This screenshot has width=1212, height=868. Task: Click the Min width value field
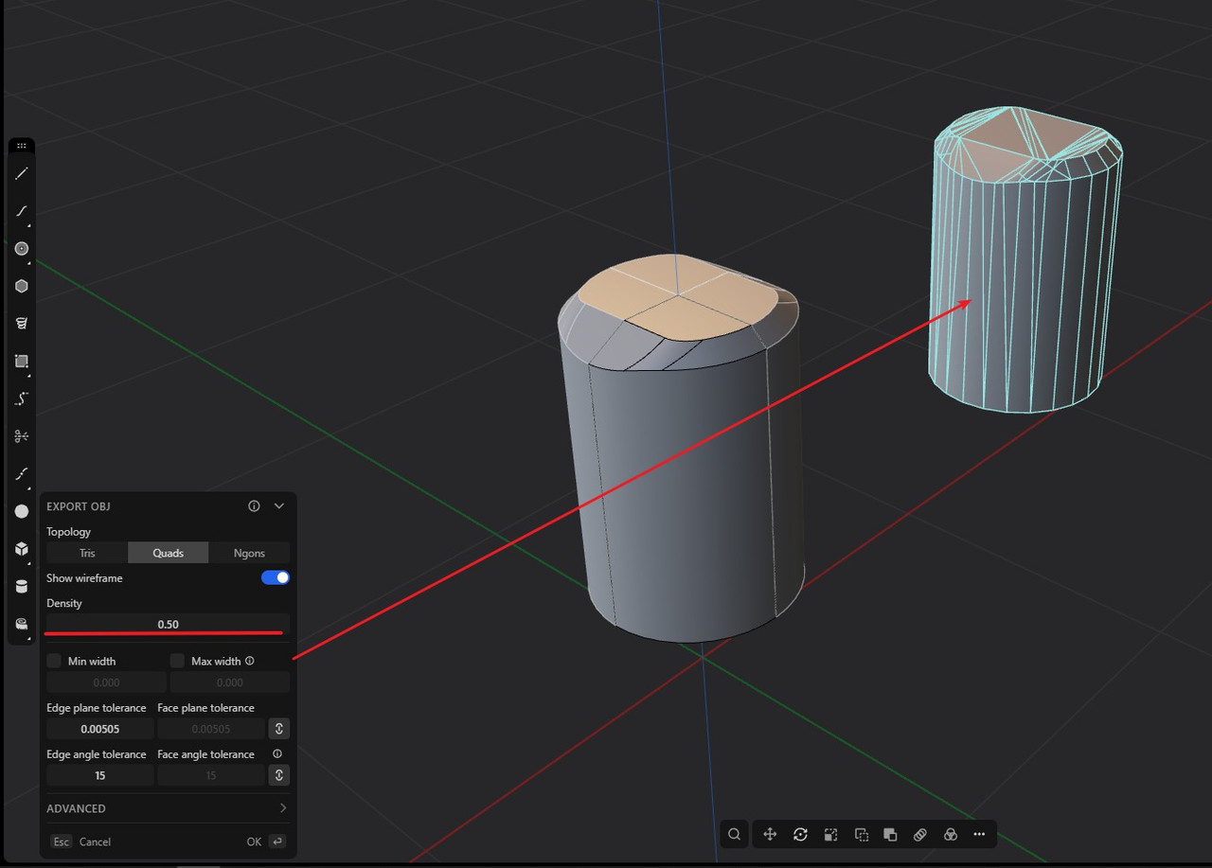tap(106, 682)
